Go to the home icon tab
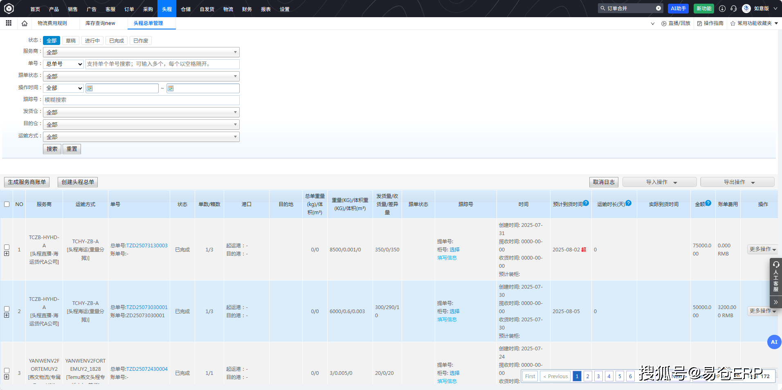The height and width of the screenshot is (390, 782). point(25,23)
